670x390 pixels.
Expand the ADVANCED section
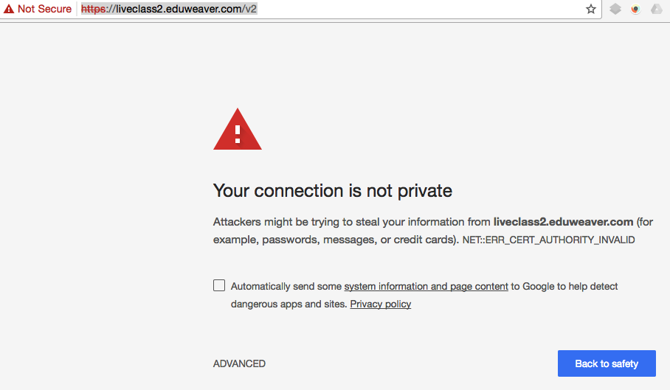[x=239, y=363]
